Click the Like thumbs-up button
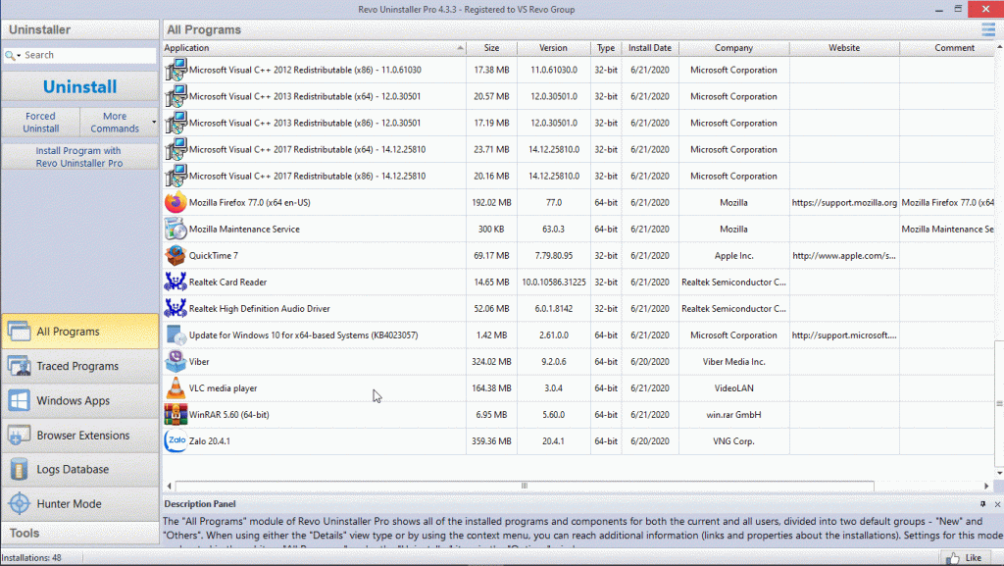 [x=966, y=558]
